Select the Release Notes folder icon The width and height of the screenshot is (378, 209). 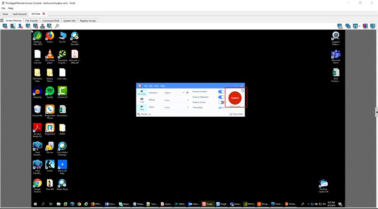50,75
